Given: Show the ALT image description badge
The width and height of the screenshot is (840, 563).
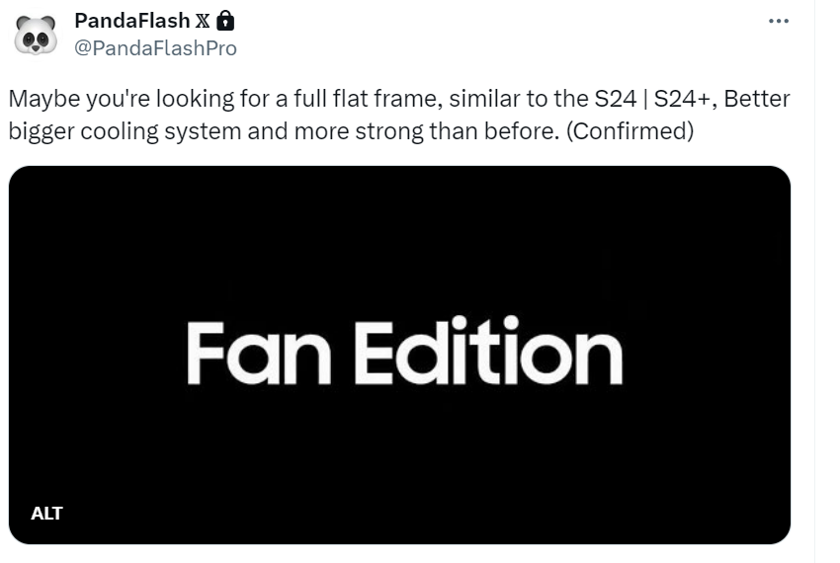Looking at the screenshot, I should click(x=46, y=514).
